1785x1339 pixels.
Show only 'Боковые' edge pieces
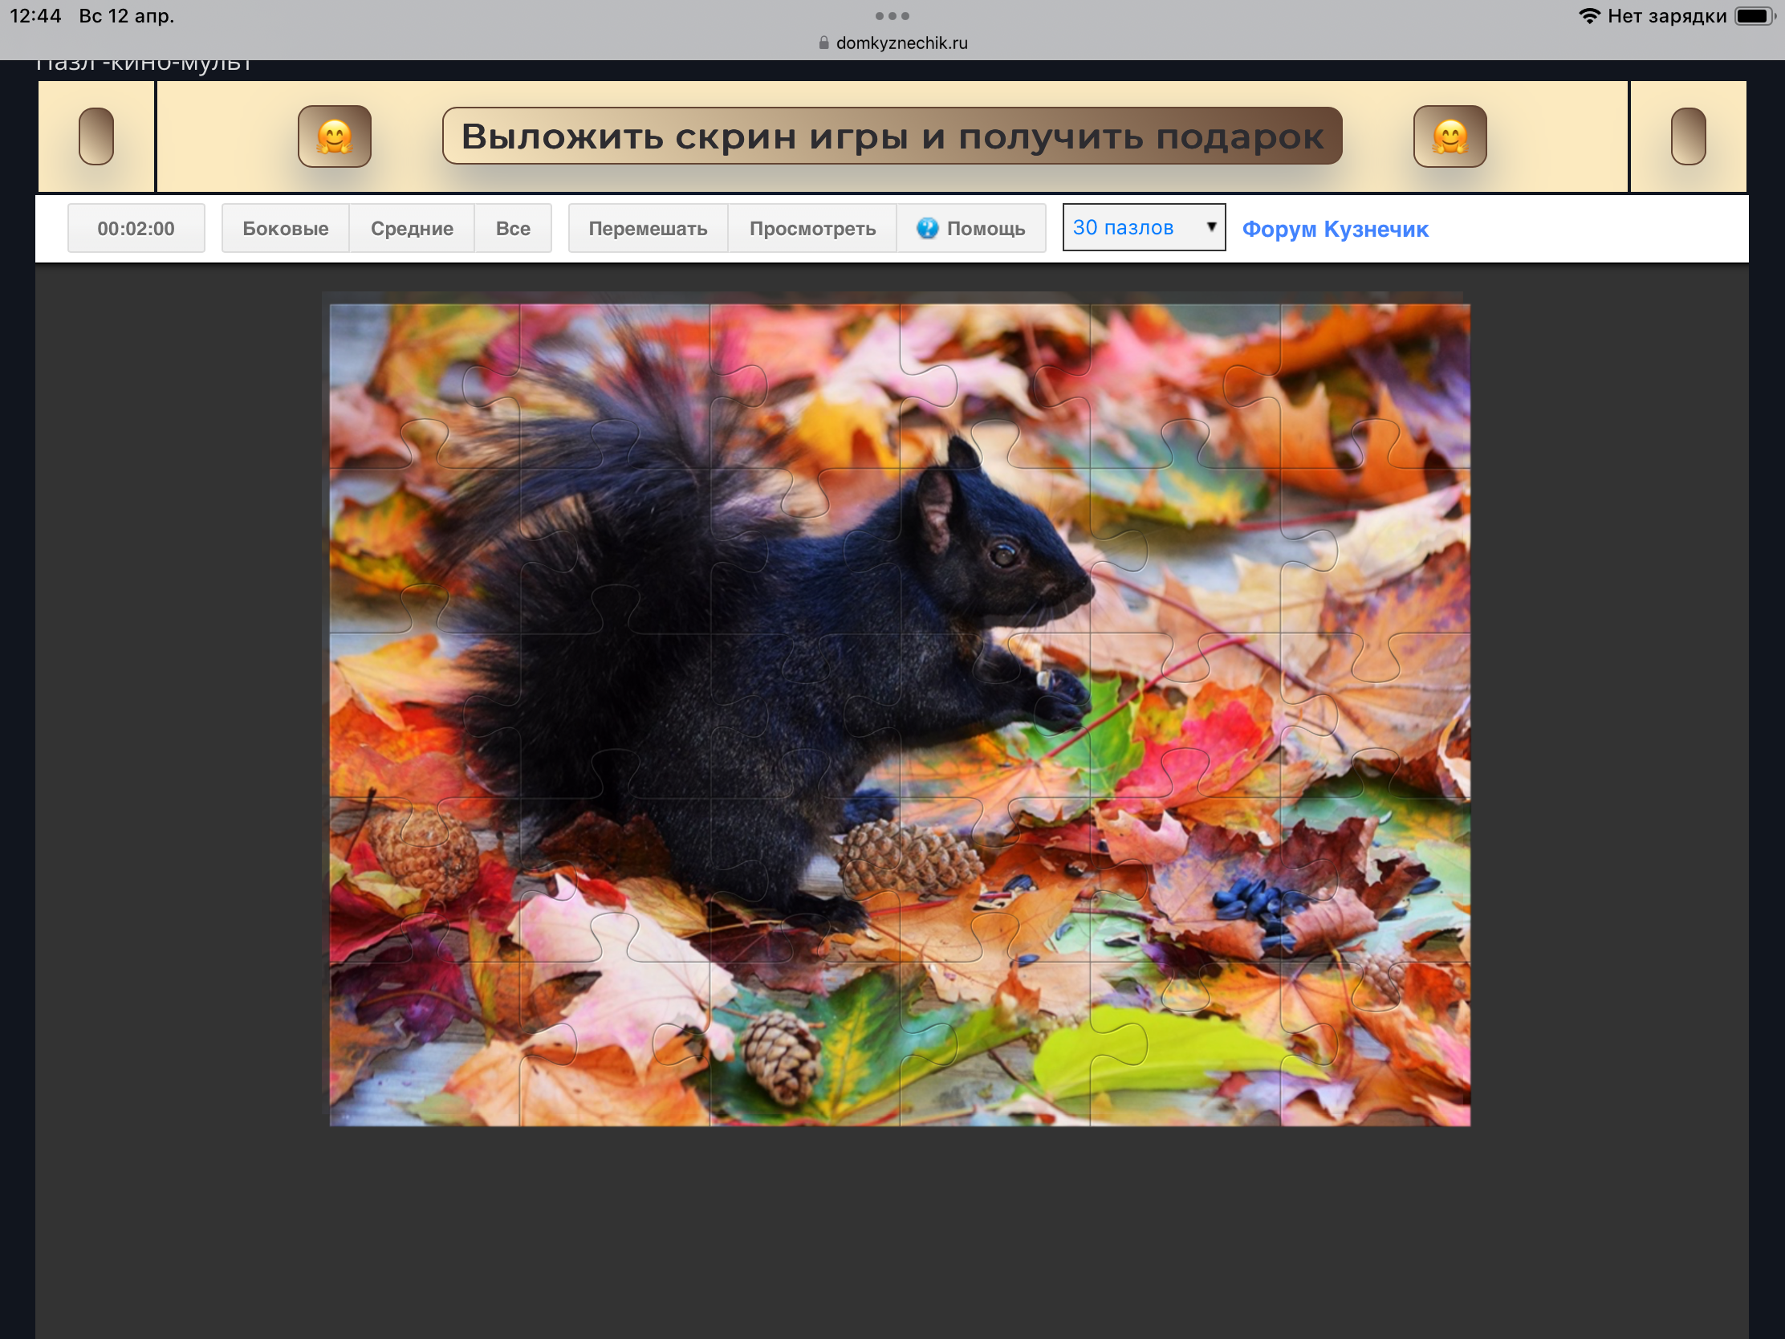coord(286,229)
